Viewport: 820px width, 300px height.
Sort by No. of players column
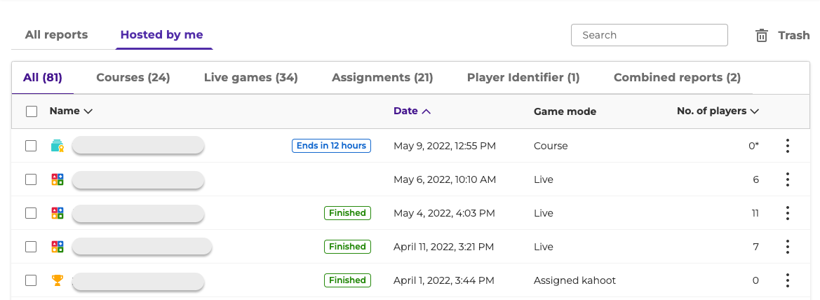718,111
